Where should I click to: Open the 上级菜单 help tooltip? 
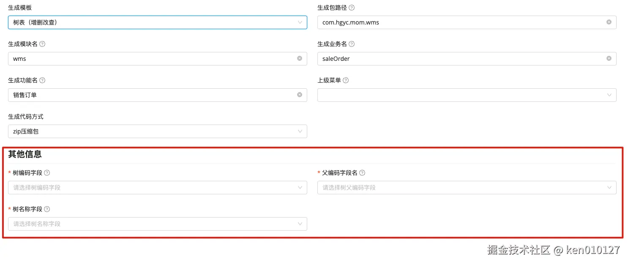(x=346, y=80)
